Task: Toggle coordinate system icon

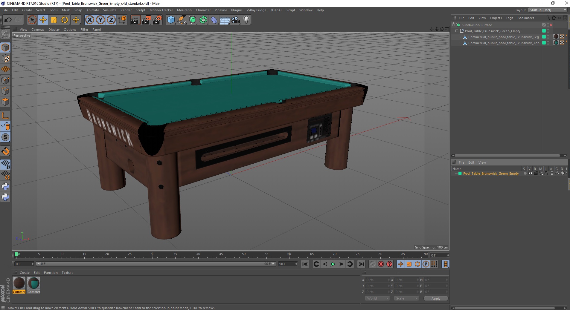Action: (122, 20)
